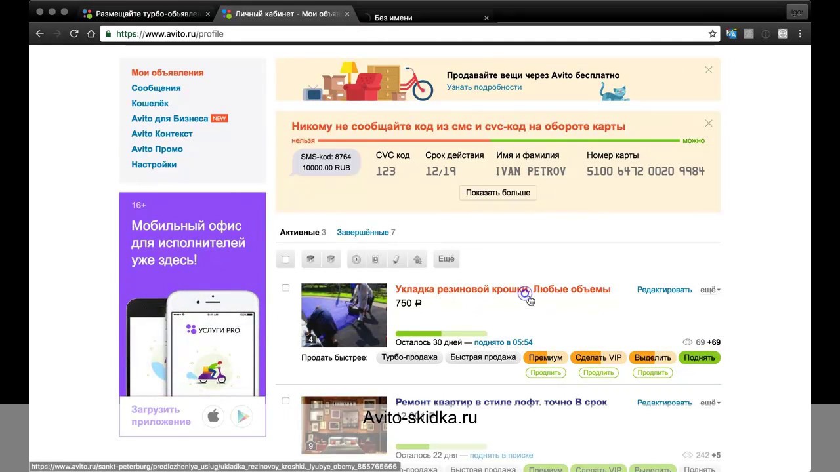Open the Google Play download icon
Screen dimensions: 840x472
coord(243,416)
